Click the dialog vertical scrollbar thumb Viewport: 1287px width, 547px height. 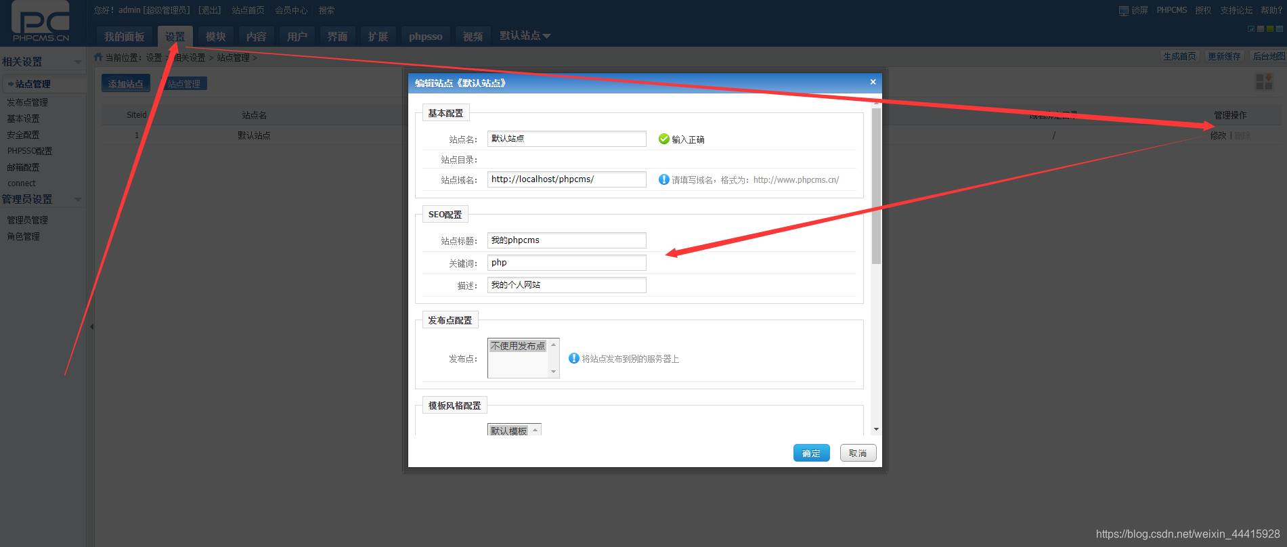(876, 185)
